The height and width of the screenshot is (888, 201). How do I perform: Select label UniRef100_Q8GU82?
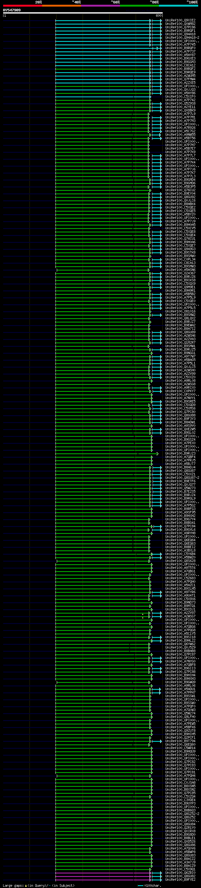coord(180,876)
